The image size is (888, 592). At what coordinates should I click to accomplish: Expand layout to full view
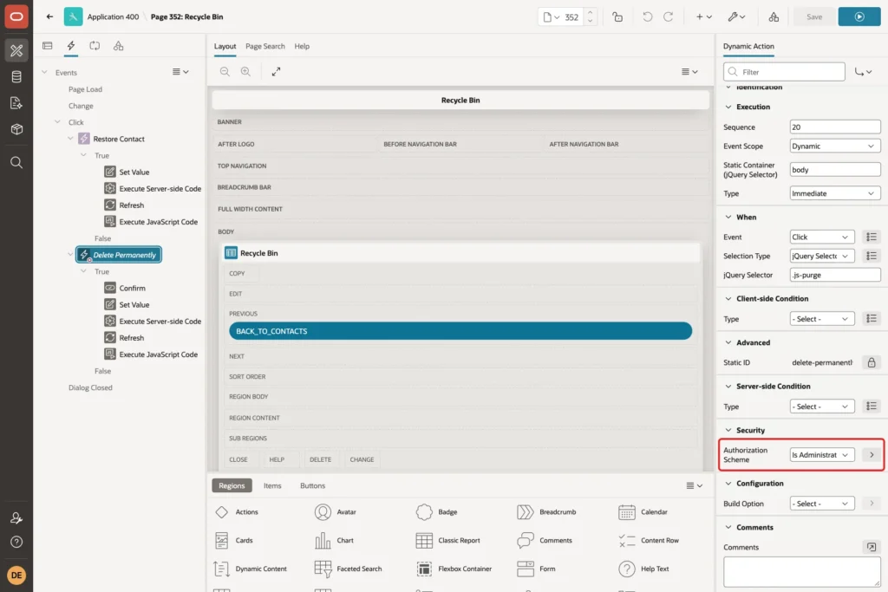pyautogui.click(x=276, y=71)
